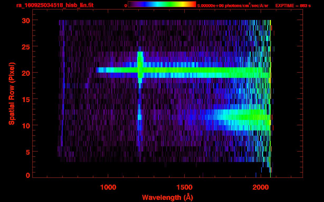The height and width of the screenshot is (202, 324).
Task: Click the rainbow color scale bar
Action: tap(162, 4)
